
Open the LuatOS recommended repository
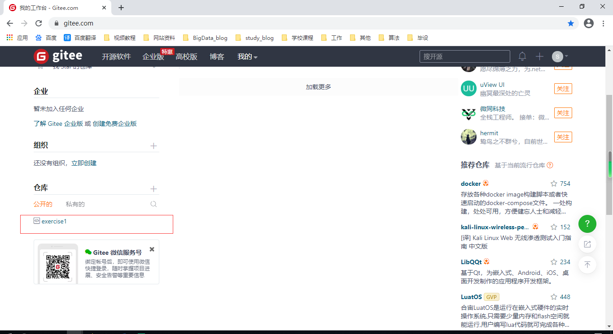471,297
